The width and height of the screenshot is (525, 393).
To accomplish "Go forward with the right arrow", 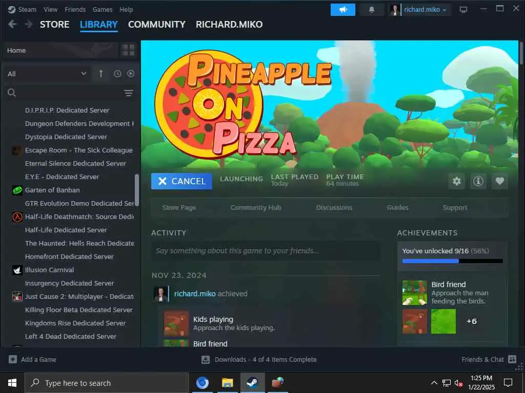I will pyautogui.click(x=29, y=24).
